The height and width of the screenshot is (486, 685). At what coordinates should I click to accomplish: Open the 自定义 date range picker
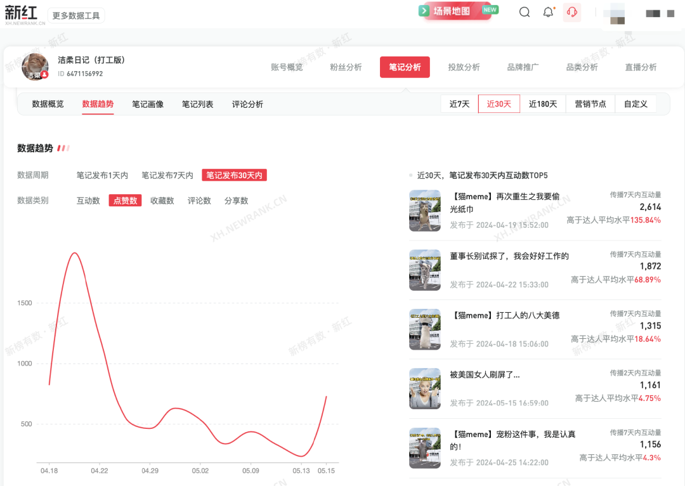tap(636, 104)
